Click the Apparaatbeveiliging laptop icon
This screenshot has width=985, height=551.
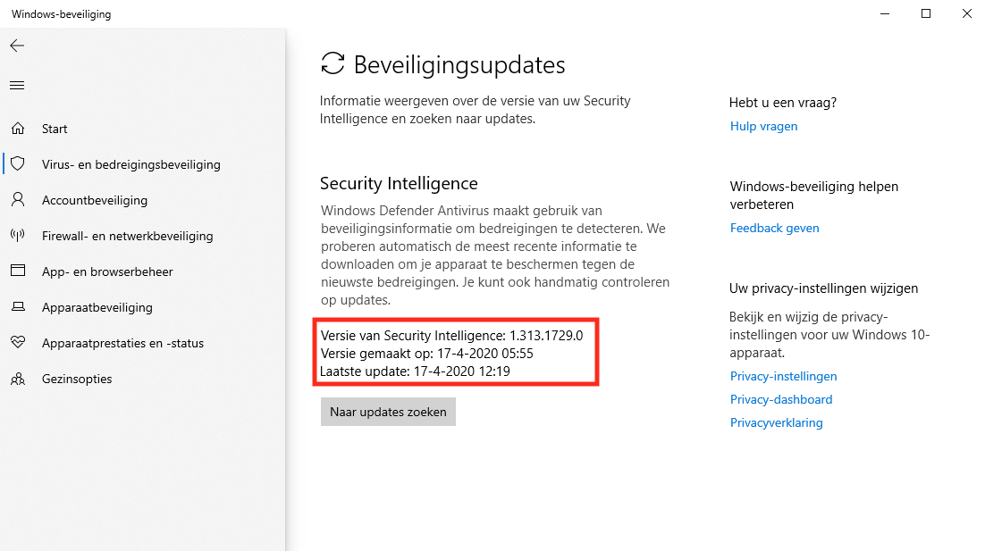point(17,307)
